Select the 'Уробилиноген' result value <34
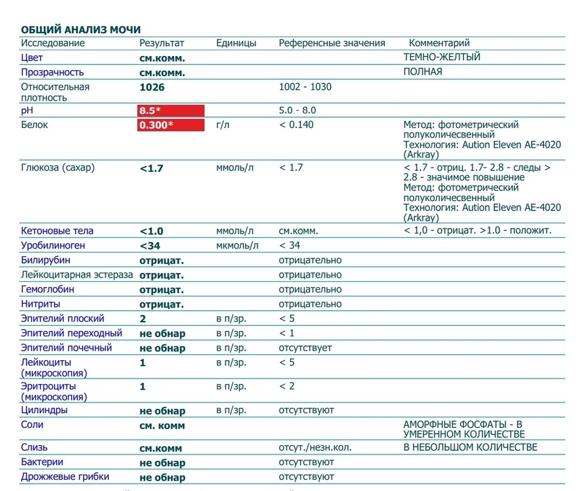The height and width of the screenshot is (491, 585). click(x=150, y=246)
